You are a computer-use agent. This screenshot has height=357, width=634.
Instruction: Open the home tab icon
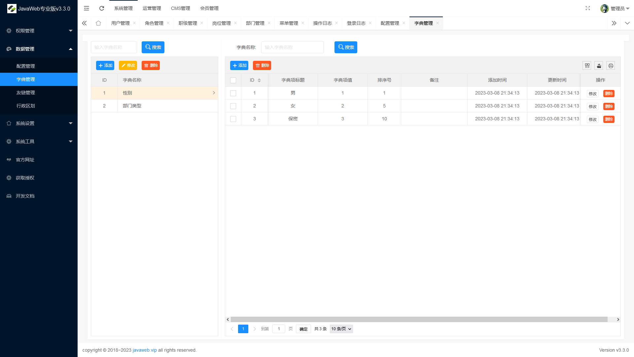(x=98, y=23)
